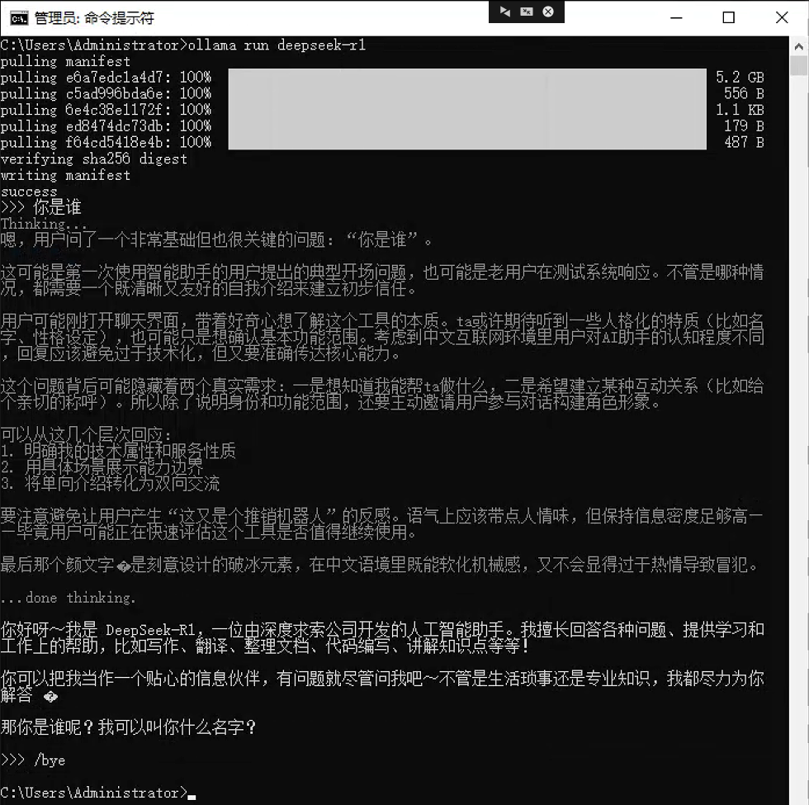
Task: Click the 'Thinking...' line
Action: point(44,224)
